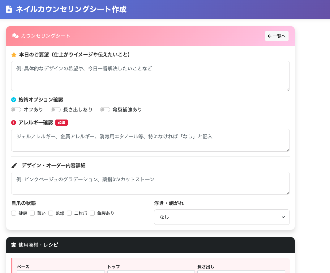Click the red 必須 badge
Screen dimensions: 330x273
tap(62, 122)
